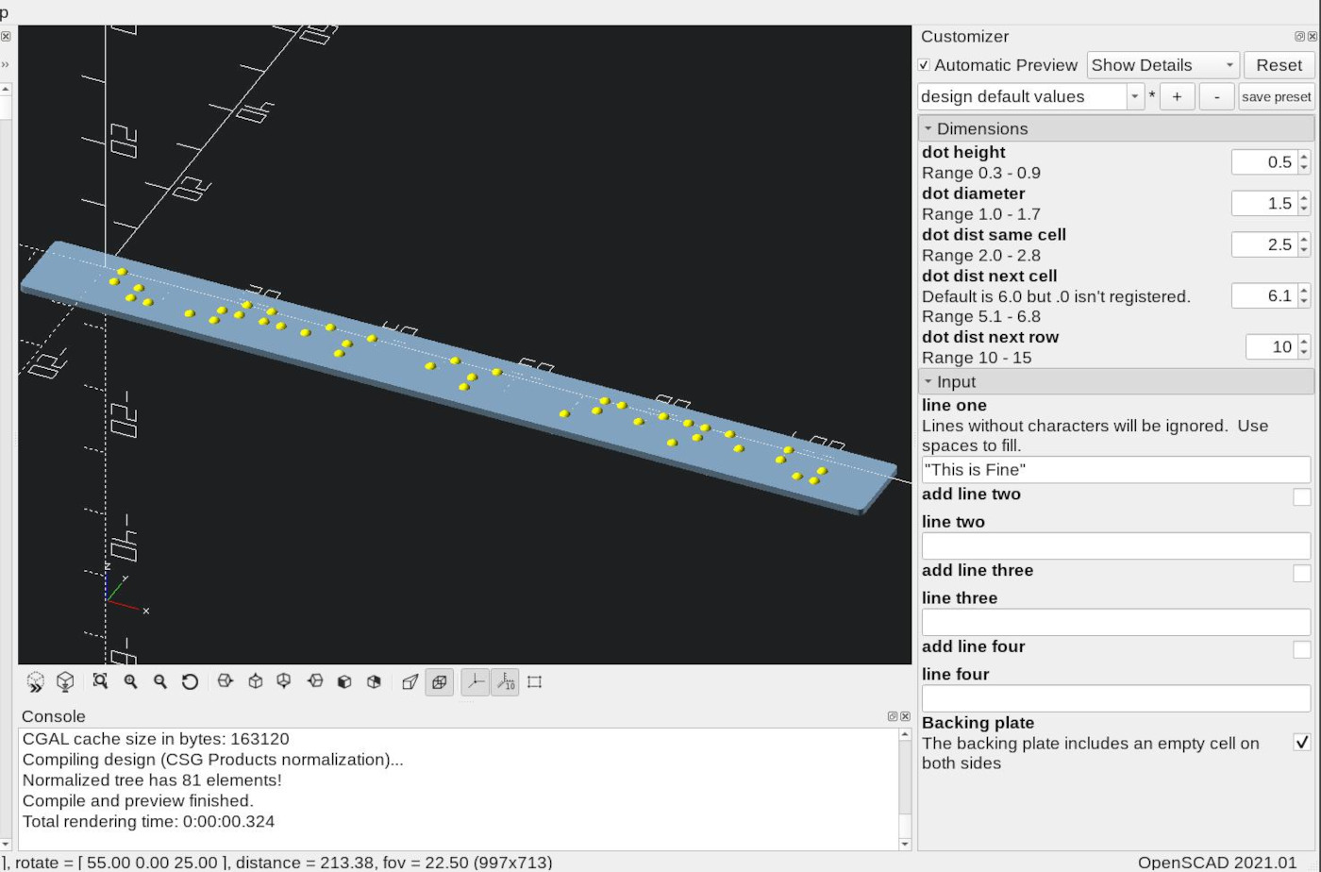
Task: Click the line two text field
Action: pyautogui.click(x=1116, y=545)
